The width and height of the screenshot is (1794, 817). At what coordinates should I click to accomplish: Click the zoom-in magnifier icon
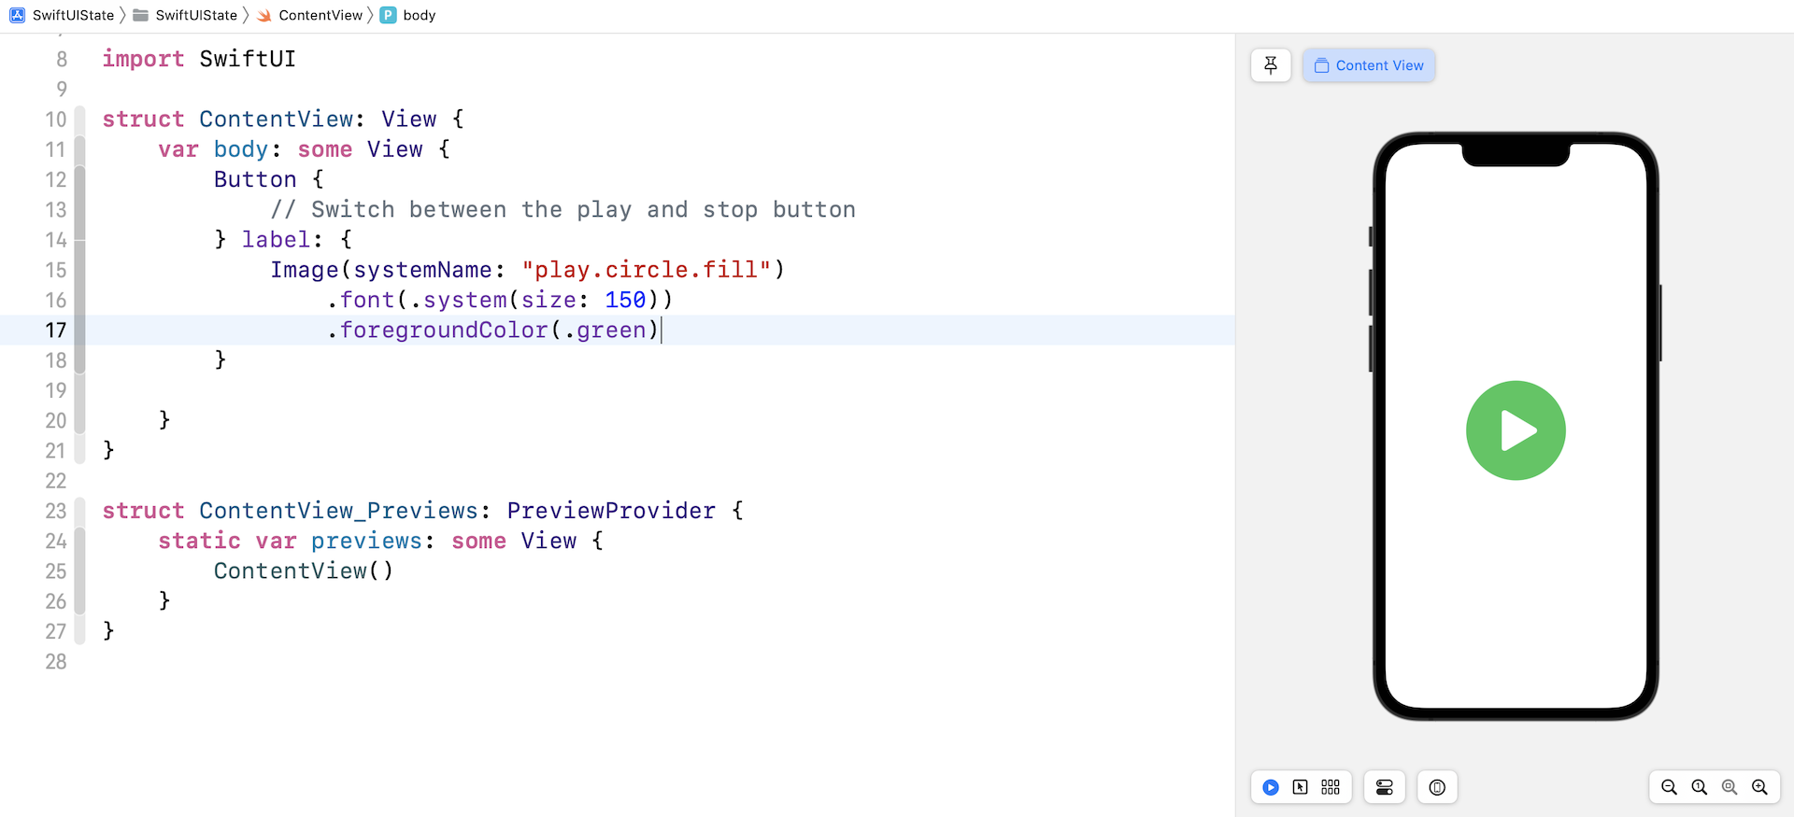(1759, 787)
